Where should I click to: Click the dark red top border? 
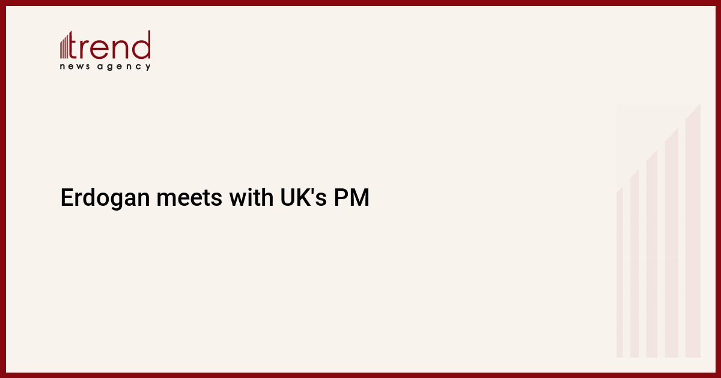point(360,2)
